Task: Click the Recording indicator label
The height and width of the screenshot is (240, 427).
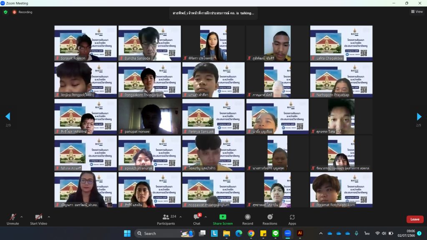Action: pos(25,12)
